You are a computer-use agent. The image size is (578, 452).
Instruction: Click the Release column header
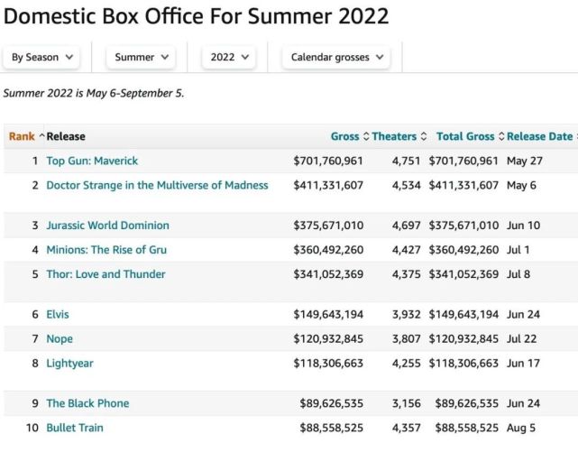(x=66, y=136)
